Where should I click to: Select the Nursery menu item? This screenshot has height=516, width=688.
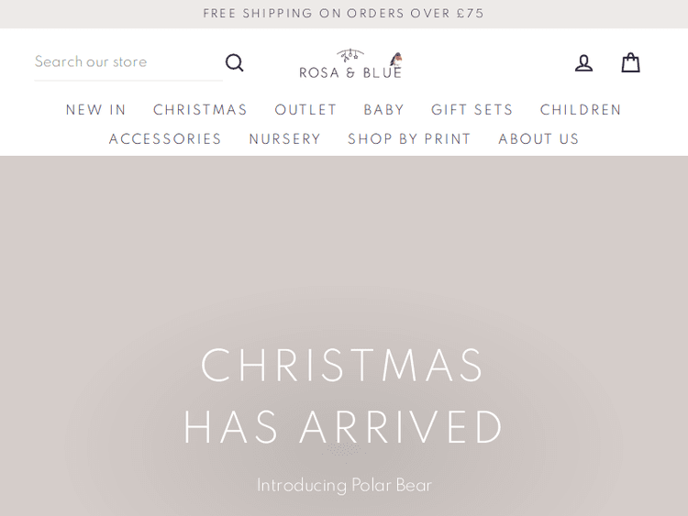pyautogui.click(x=285, y=139)
